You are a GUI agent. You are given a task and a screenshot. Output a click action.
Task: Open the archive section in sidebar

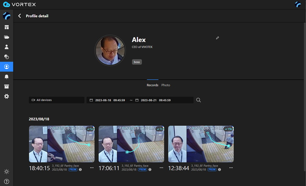[6, 87]
